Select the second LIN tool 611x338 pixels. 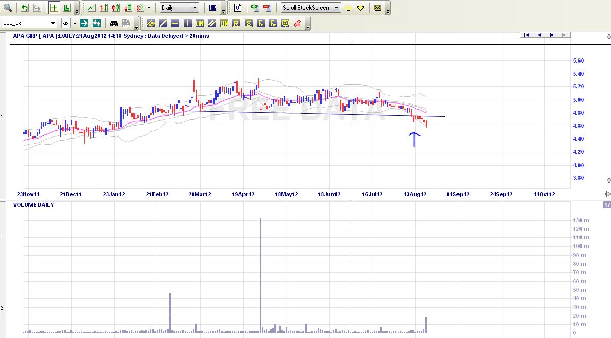click(224, 23)
